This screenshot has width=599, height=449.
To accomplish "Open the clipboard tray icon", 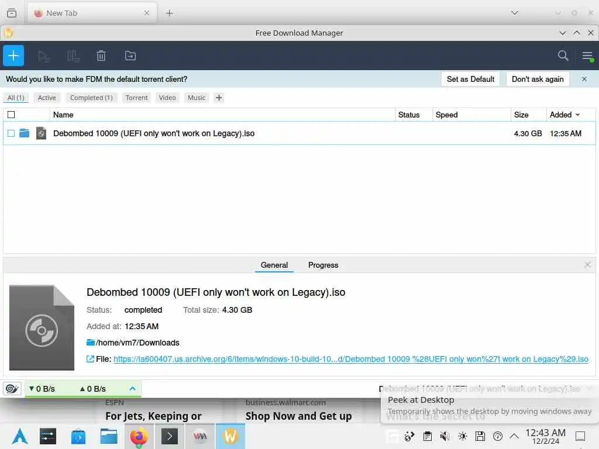I will [x=428, y=436].
